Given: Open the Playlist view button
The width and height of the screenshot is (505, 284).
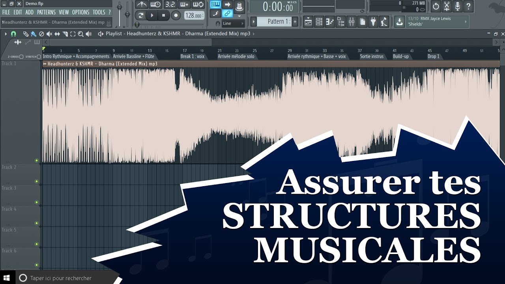Looking at the screenshot, I should pyautogui.click(x=309, y=22).
